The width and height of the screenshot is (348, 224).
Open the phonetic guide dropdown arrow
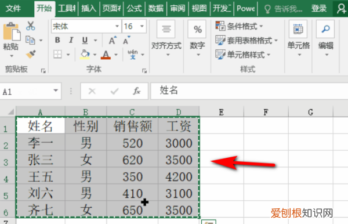143,55
